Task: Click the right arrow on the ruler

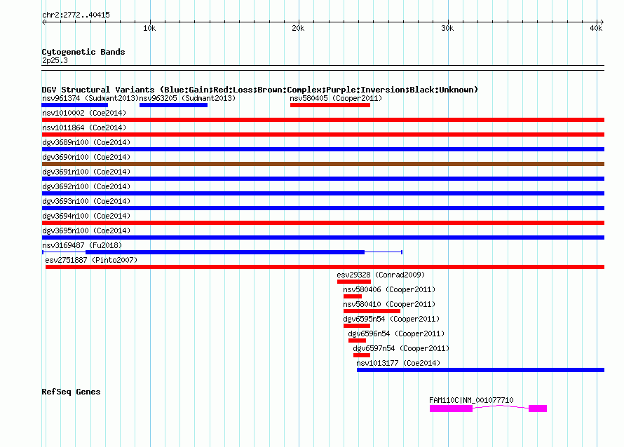Action: pyautogui.click(x=602, y=22)
